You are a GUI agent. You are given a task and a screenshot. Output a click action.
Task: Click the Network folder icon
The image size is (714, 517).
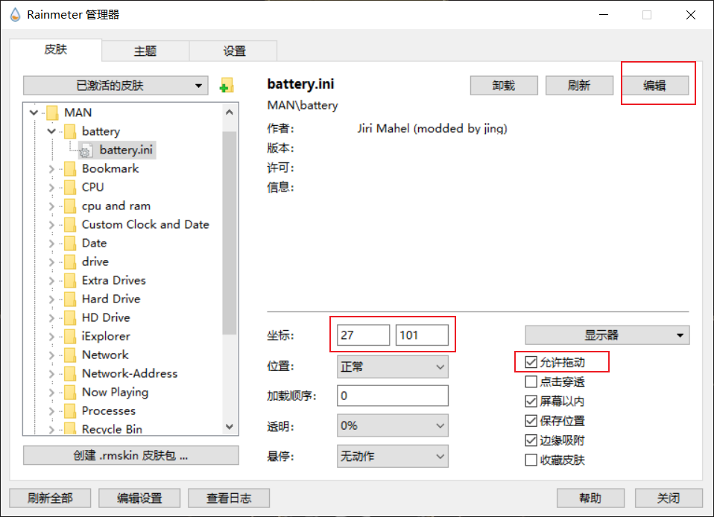point(70,355)
